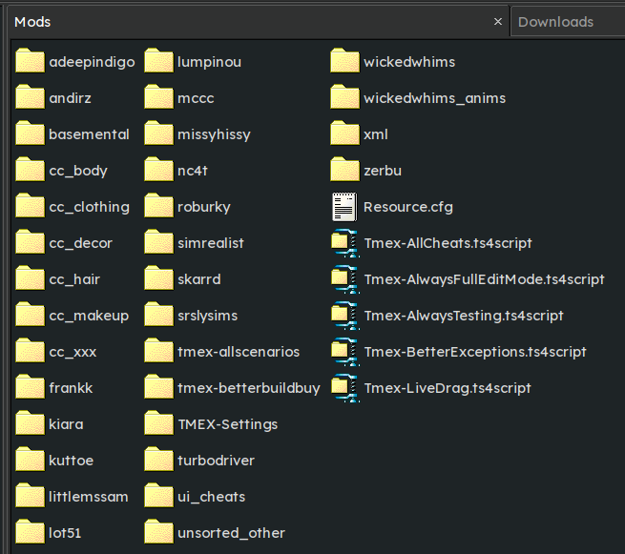Select the cc_makeup folder icon
Screen dimensions: 625x554
coord(30,315)
